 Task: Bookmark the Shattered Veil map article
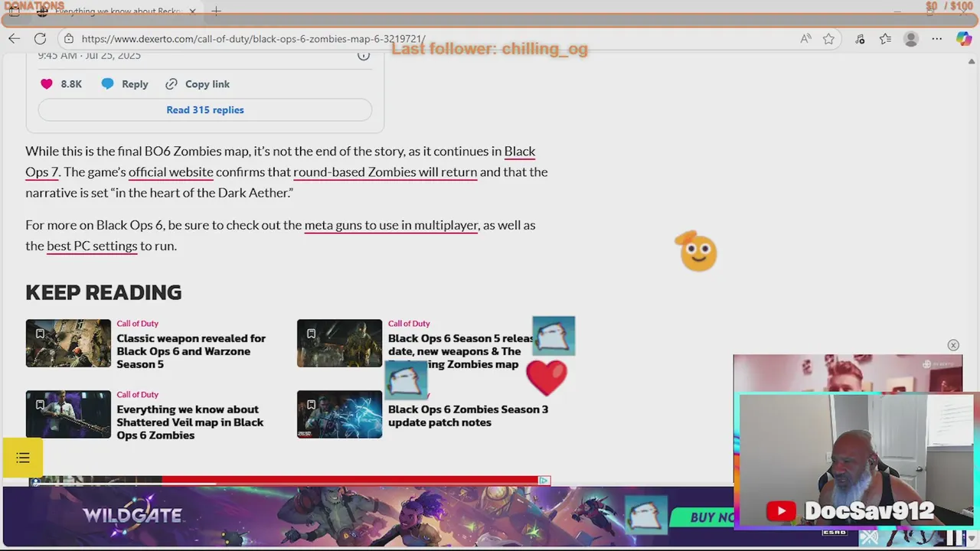tap(40, 405)
